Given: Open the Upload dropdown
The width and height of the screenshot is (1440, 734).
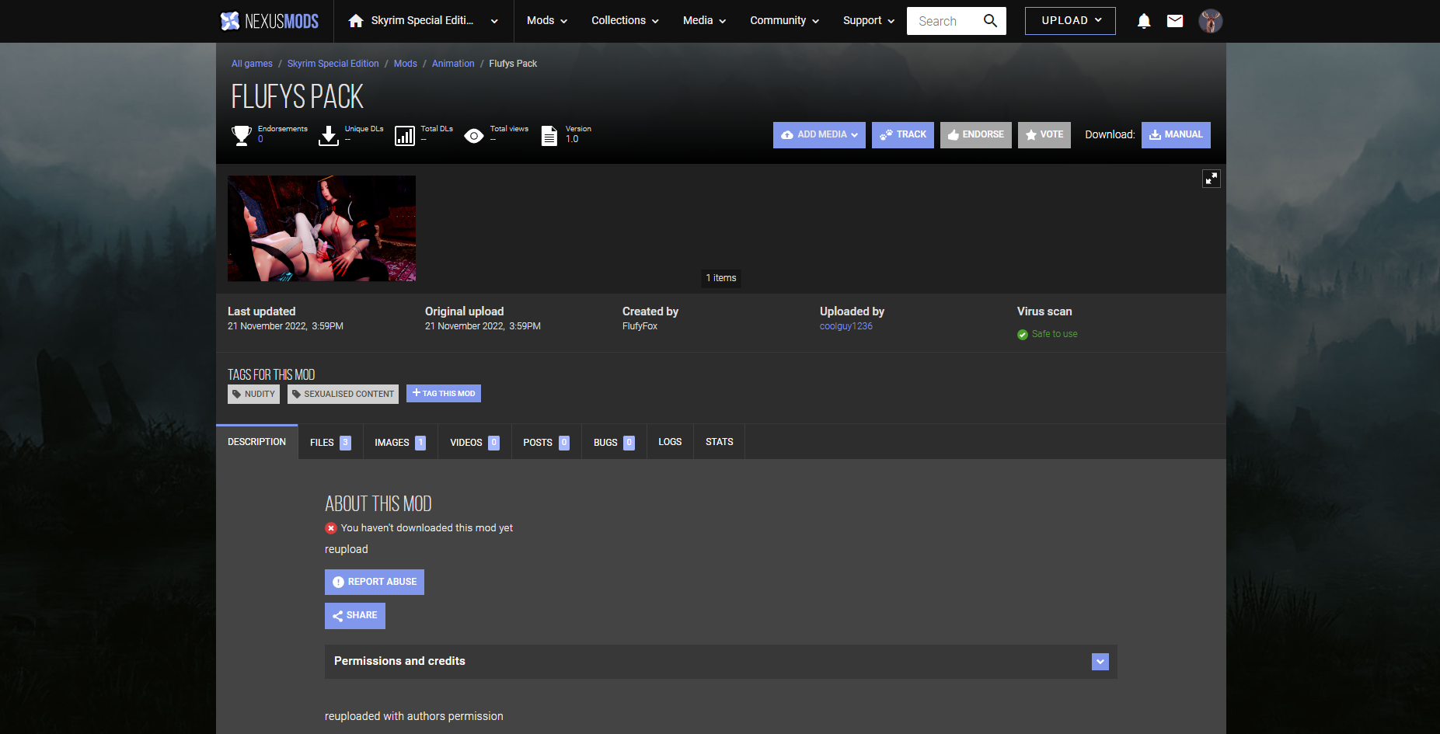Looking at the screenshot, I should tap(1070, 21).
